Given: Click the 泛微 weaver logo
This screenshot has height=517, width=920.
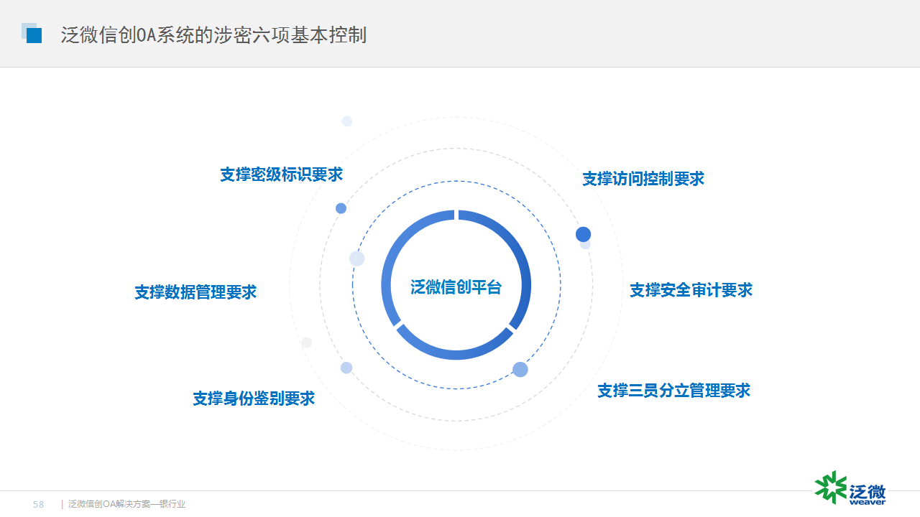Looking at the screenshot, I should pyautogui.click(x=850, y=488).
